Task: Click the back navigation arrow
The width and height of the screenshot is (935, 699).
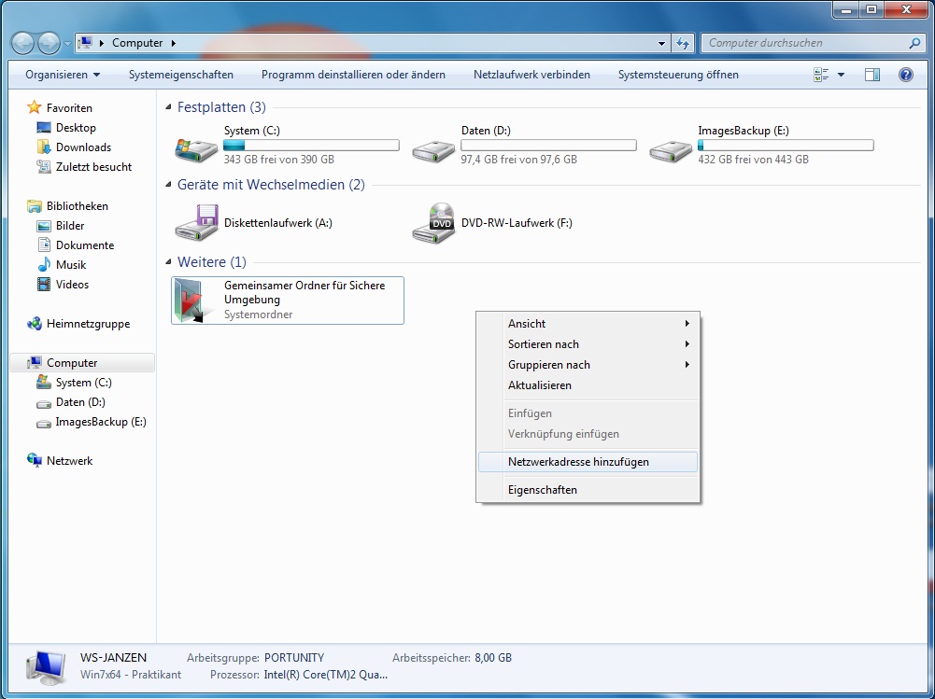Action: pyautogui.click(x=23, y=43)
